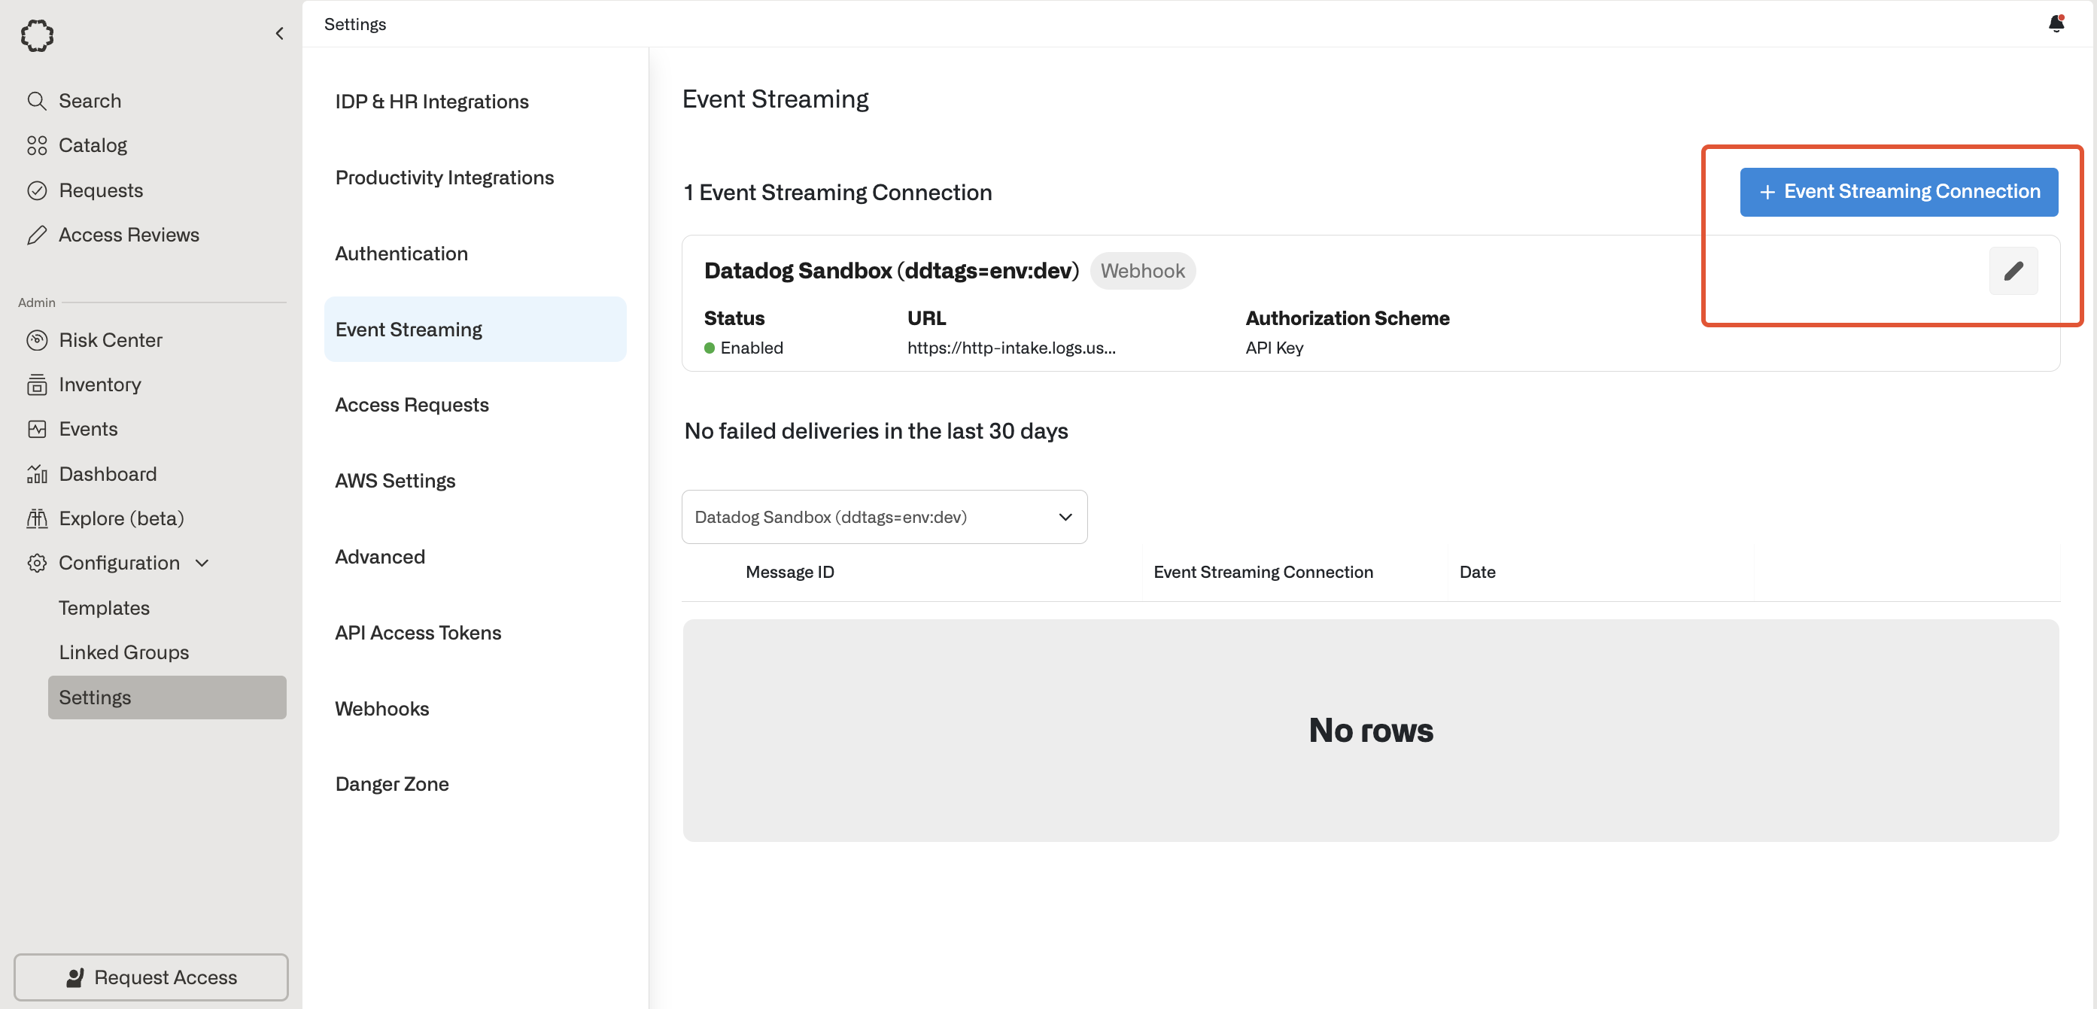Click the app logo icon

(38, 35)
